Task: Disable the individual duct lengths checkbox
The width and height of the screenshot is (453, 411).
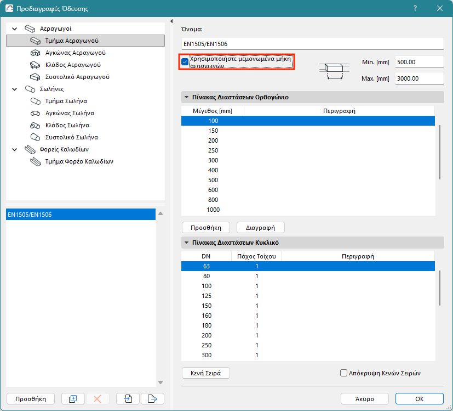Action: point(185,61)
